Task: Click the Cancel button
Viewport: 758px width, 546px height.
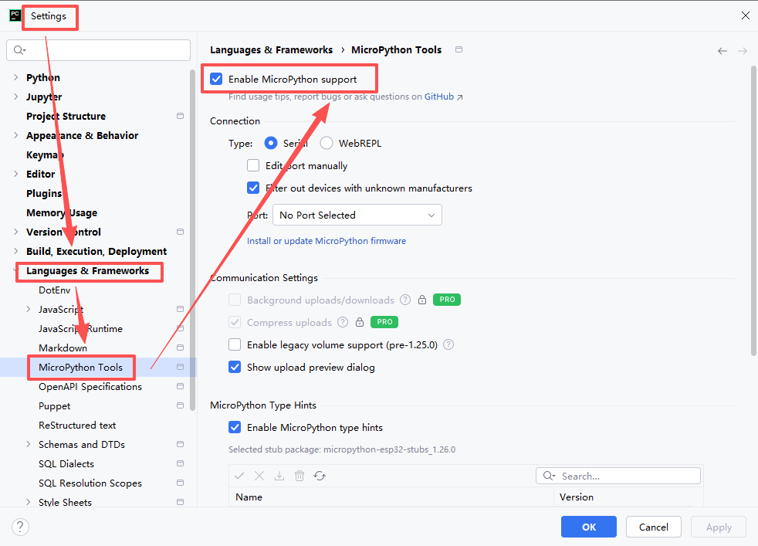Action: point(654,527)
